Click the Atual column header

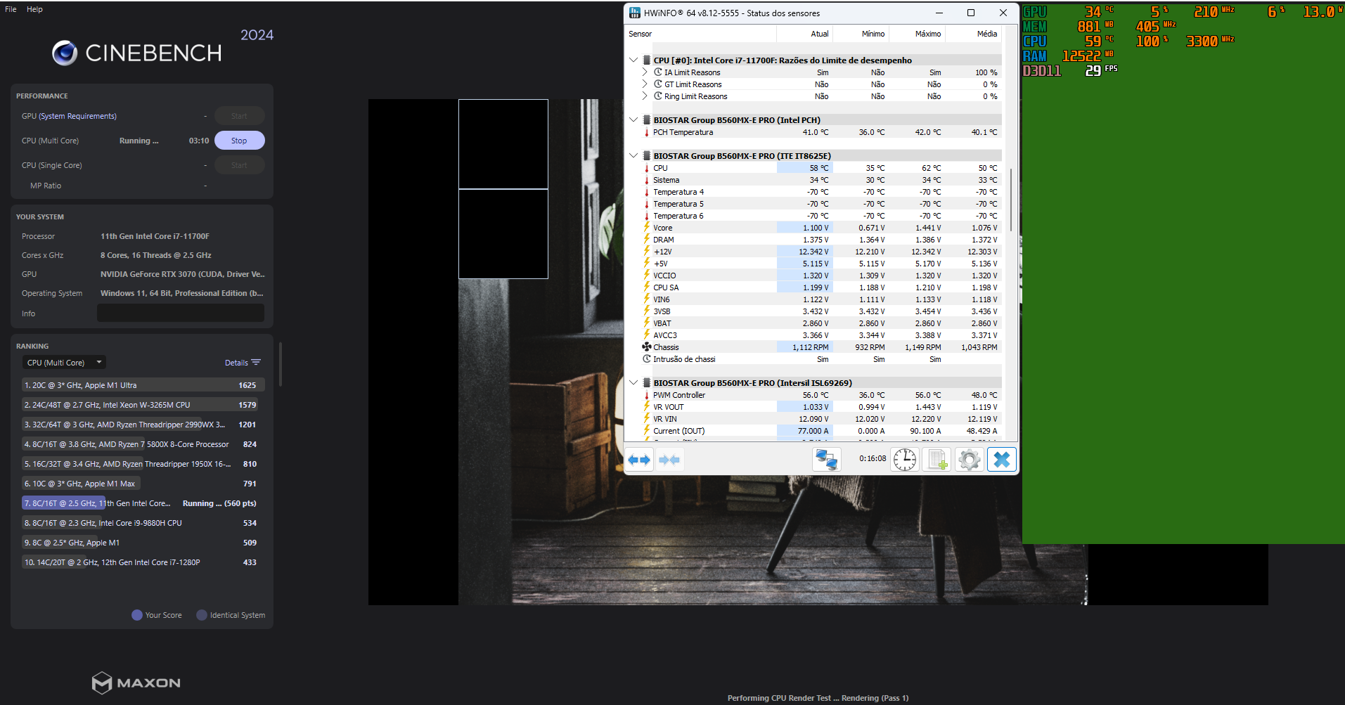coord(804,34)
